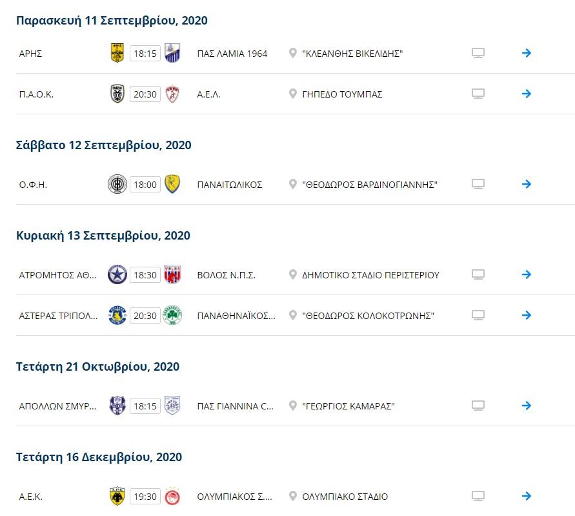Click TV broadcast icon for Π.Α.Ο.Κ. match
Viewport: 575px width, 516px height.
(x=478, y=94)
